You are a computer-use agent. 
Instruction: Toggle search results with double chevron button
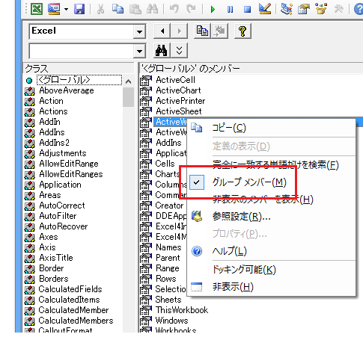179,51
